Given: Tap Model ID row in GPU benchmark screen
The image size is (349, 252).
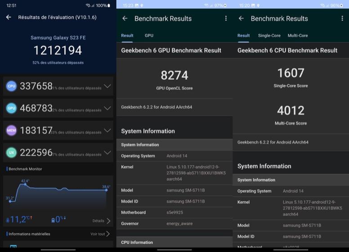Looking at the screenshot, I should click(174, 202).
